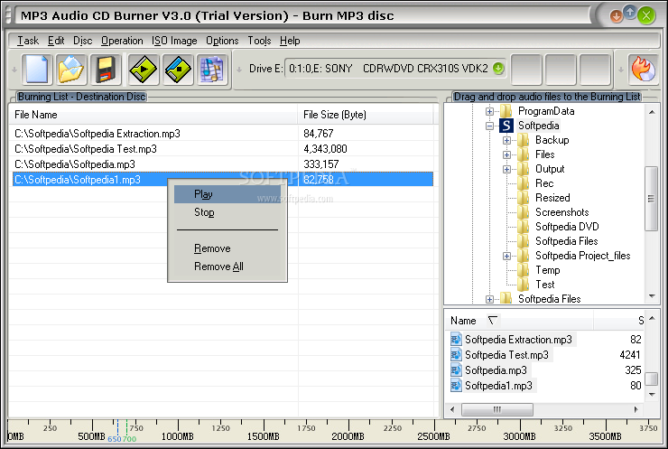The width and height of the screenshot is (668, 449).
Task: Click the ProgramData folder icon
Action: tap(506, 111)
